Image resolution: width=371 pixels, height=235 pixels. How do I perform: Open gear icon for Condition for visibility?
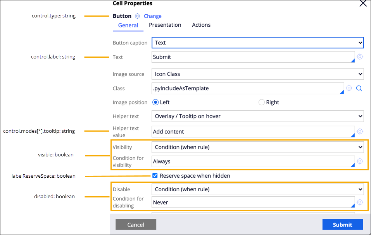pyautogui.click(x=360, y=161)
